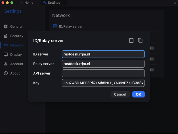The width and height of the screenshot is (178, 134).
Task: Open the hamburger menu at top right
Action: [x=175, y=3]
